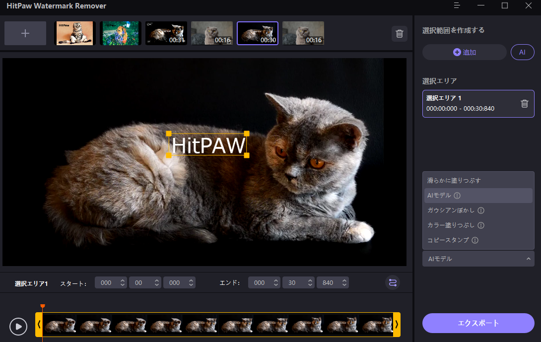This screenshot has width=541, height=342.
Task: Open the 00:31 video thumbnail
Action: tap(166, 33)
